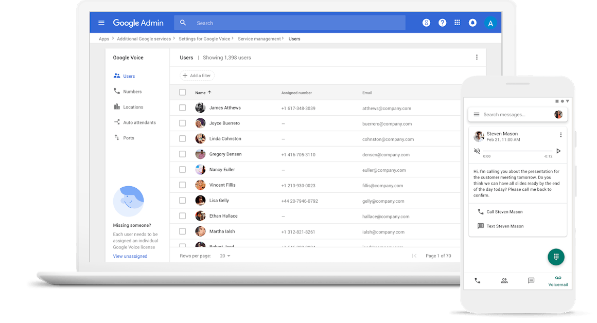Open the account avatar labeled A
This screenshot has height=323, width=597.
pos(490,23)
